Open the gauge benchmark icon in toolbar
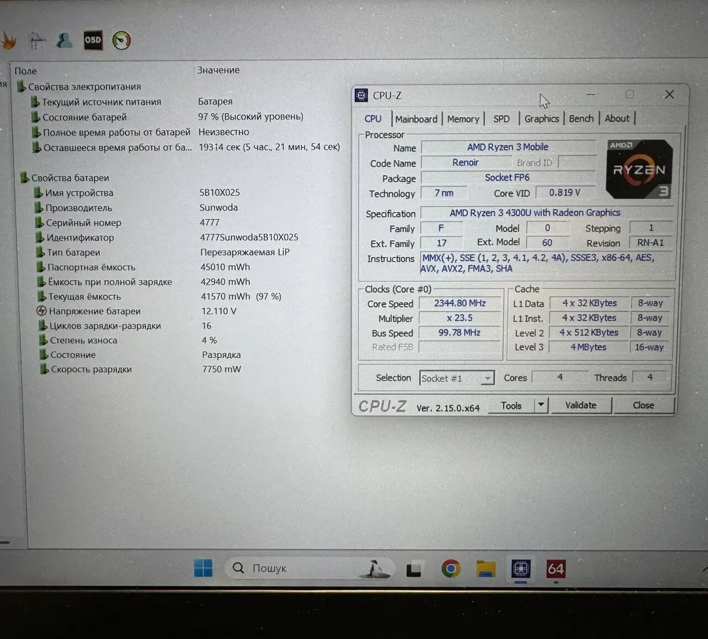 point(122,40)
